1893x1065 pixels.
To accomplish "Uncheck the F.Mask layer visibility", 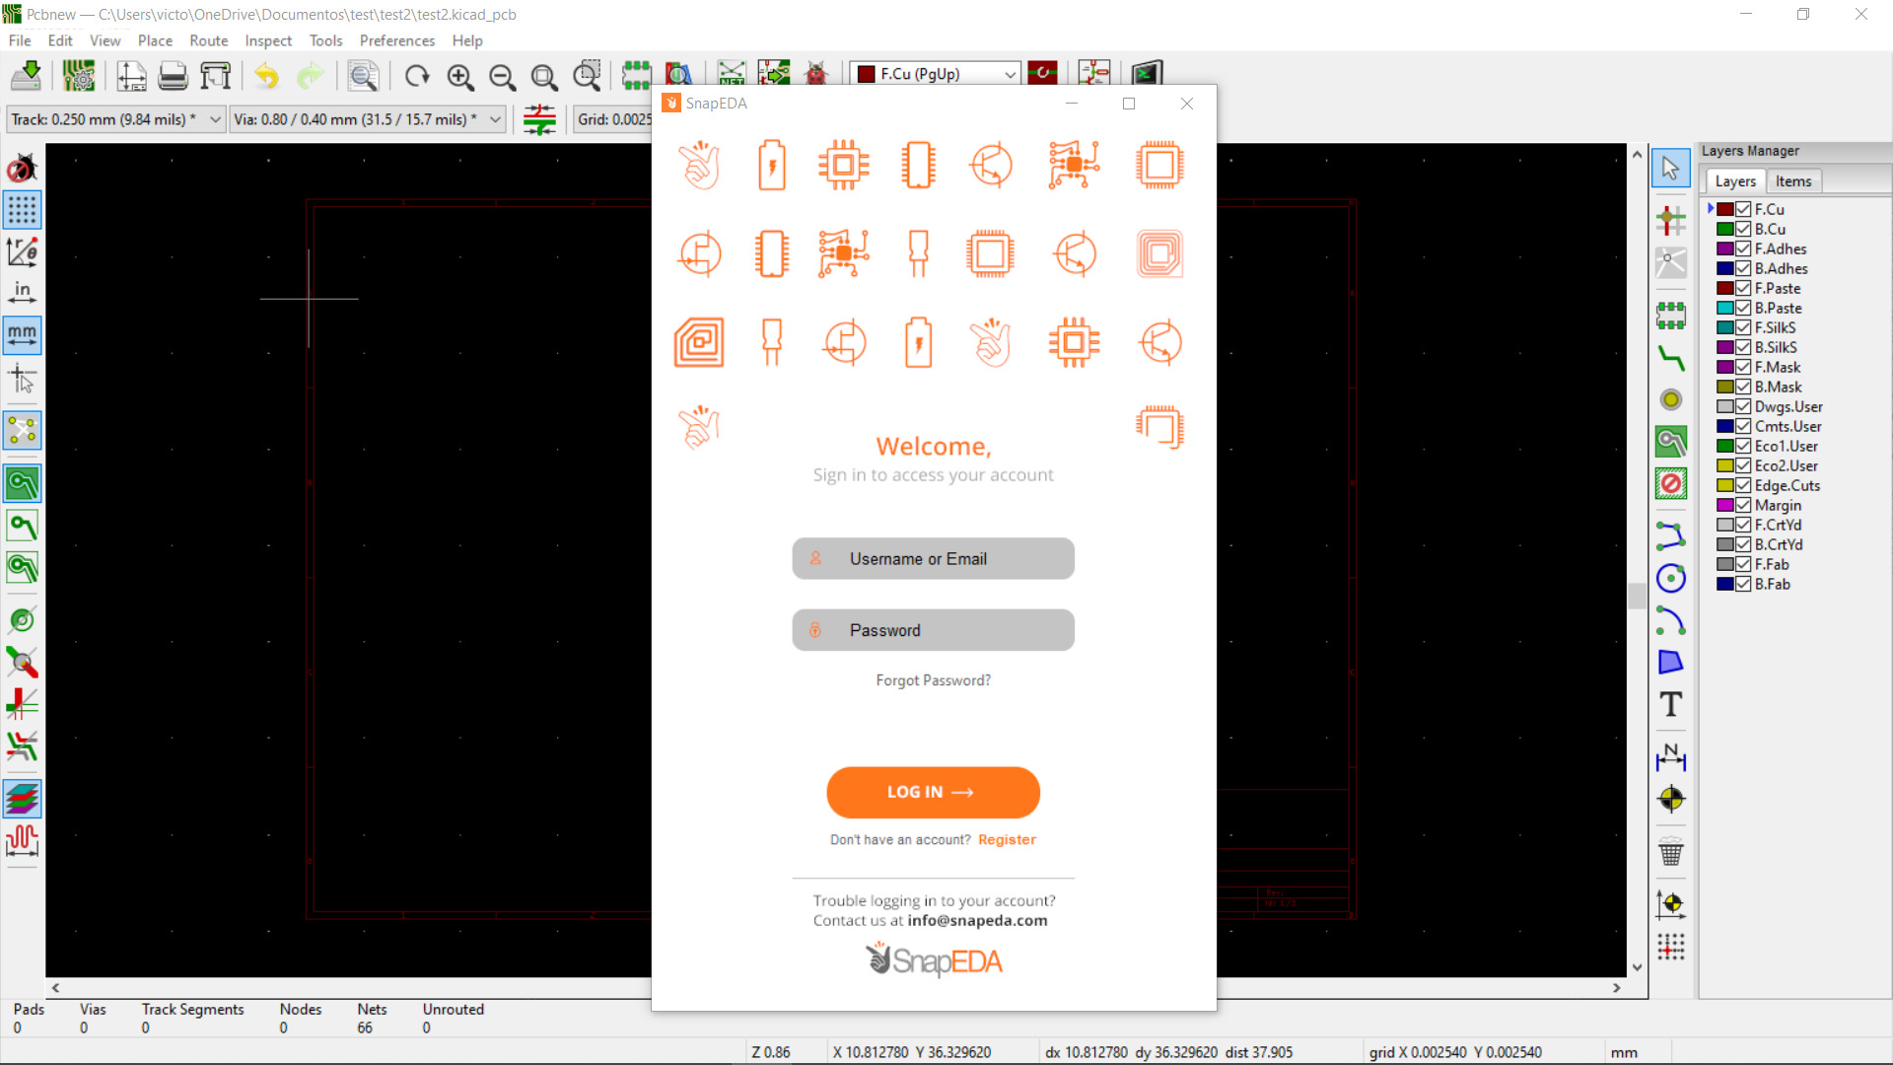I will pyautogui.click(x=1743, y=367).
